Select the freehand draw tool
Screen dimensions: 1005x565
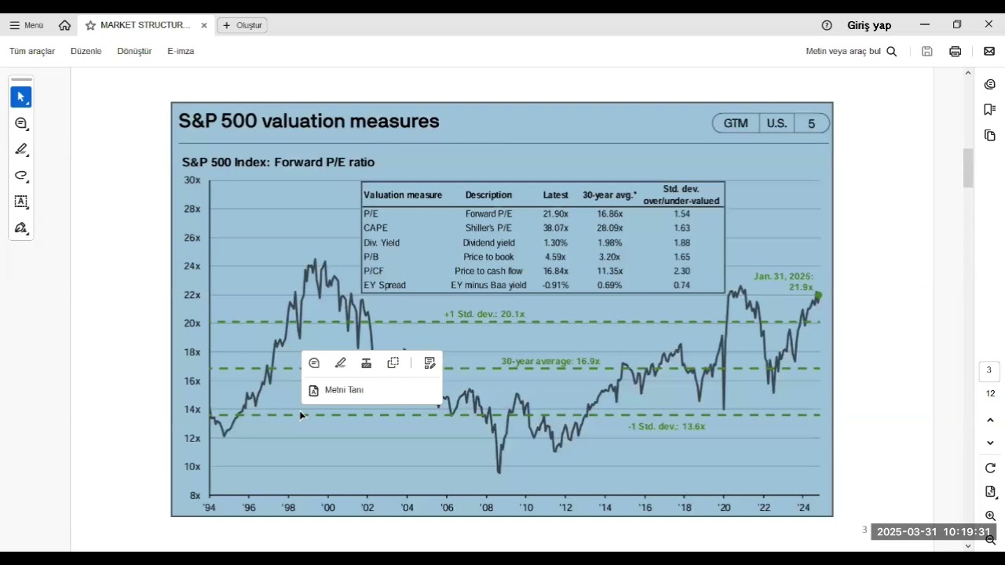click(x=21, y=176)
